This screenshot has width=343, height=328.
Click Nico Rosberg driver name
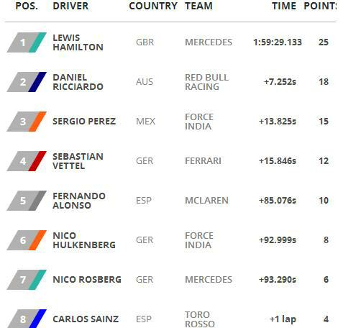point(87,280)
